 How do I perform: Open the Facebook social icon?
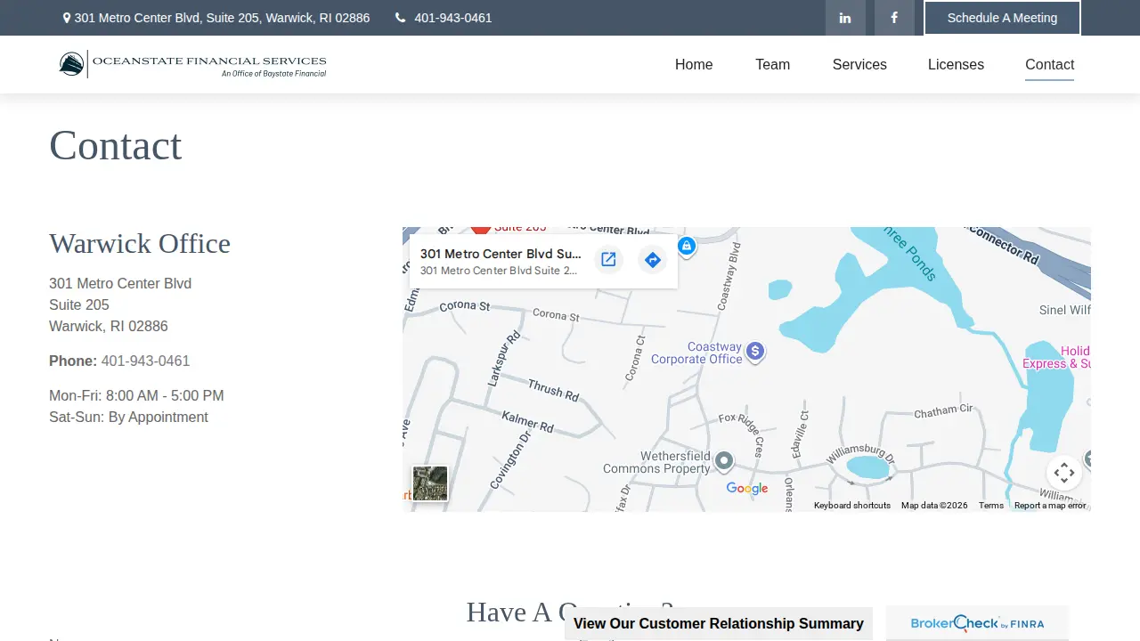[894, 18]
